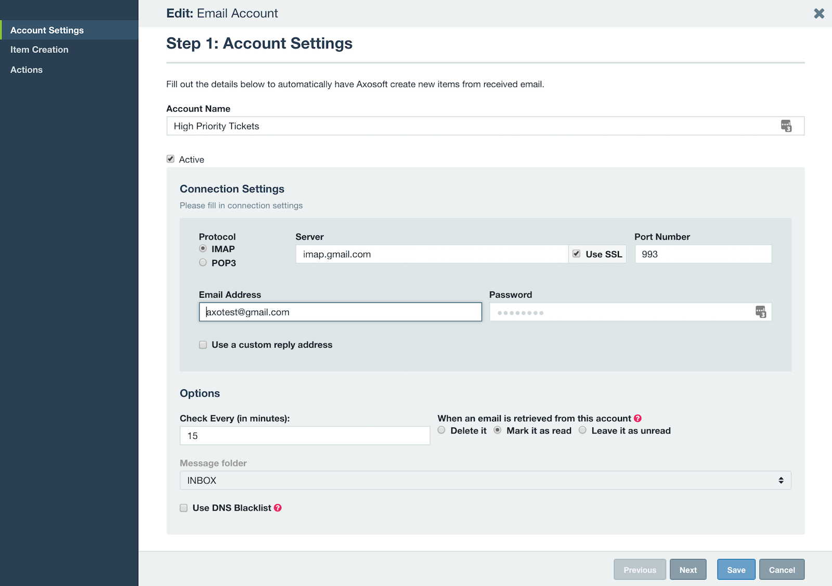This screenshot has width=832, height=586.
Task: Go to Account Settings in sidebar
Action: coord(69,30)
